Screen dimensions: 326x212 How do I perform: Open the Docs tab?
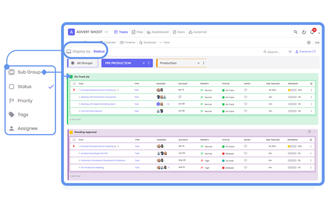(x=178, y=32)
